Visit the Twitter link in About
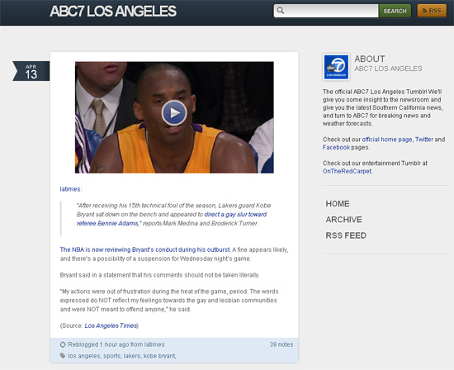Image resolution: width=454 pixels, height=370 pixels. click(x=424, y=140)
